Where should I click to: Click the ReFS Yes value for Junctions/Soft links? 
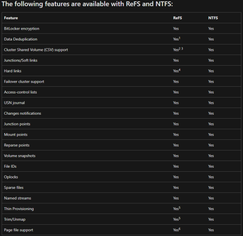(x=176, y=60)
